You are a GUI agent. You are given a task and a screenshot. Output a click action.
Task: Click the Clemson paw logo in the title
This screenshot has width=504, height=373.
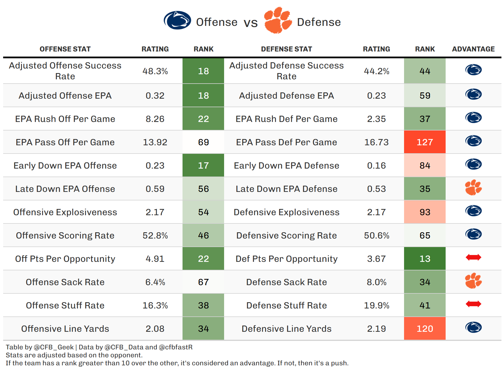(x=277, y=20)
